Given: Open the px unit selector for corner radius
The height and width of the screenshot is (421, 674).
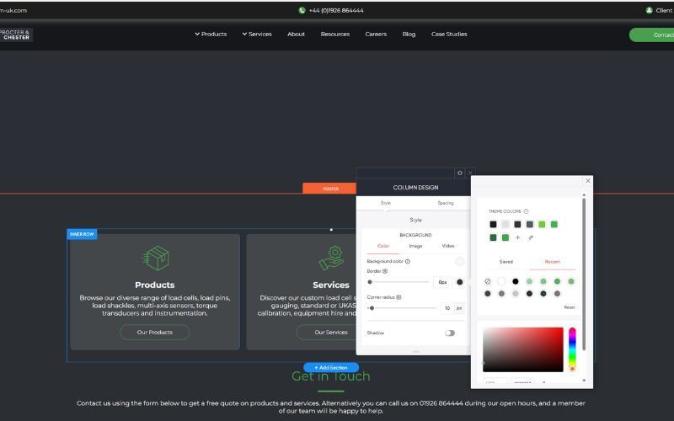Looking at the screenshot, I should click(459, 308).
